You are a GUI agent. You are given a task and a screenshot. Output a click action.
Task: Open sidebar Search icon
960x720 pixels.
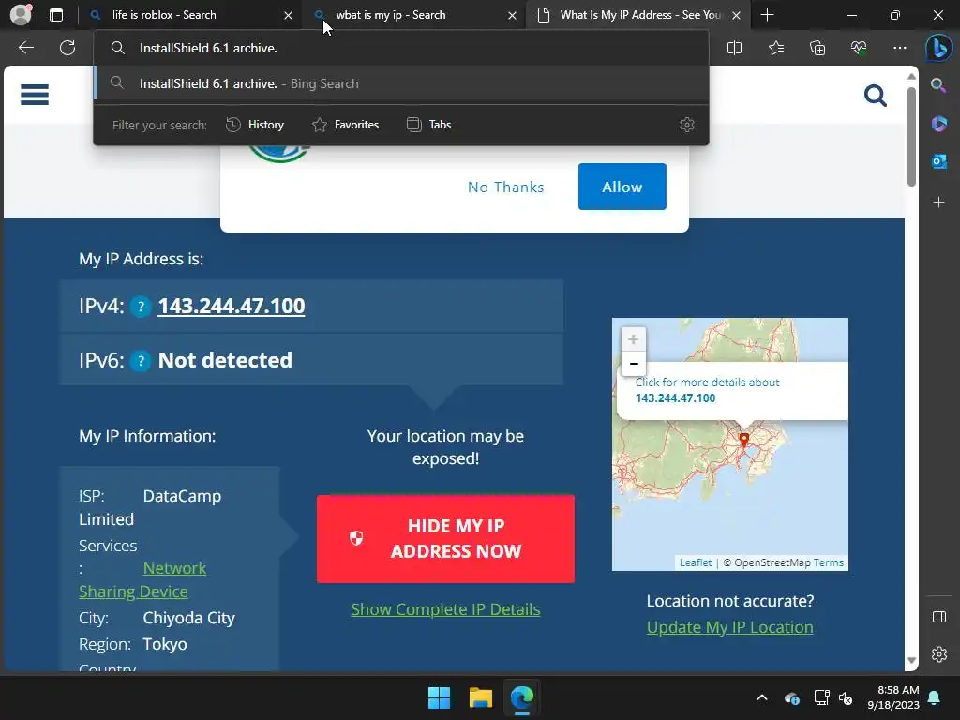point(938,85)
